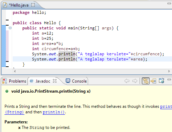Click the Java file icon on Hello.java tab
The width and height of the screenshot is (172, 132).
tap(5, 5)
